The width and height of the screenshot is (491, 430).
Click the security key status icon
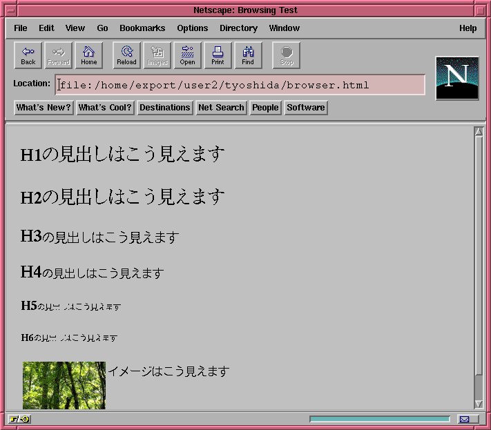(19, 419)
